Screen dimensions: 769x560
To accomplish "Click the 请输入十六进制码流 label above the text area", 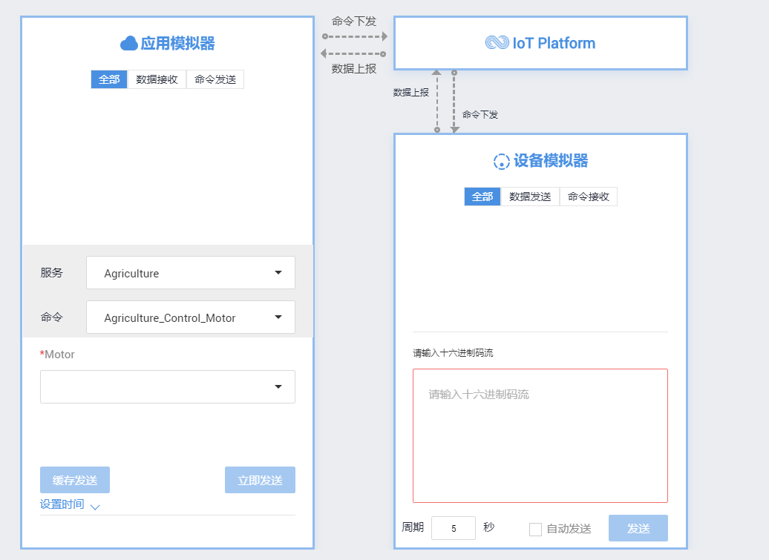I will (453, 353).
